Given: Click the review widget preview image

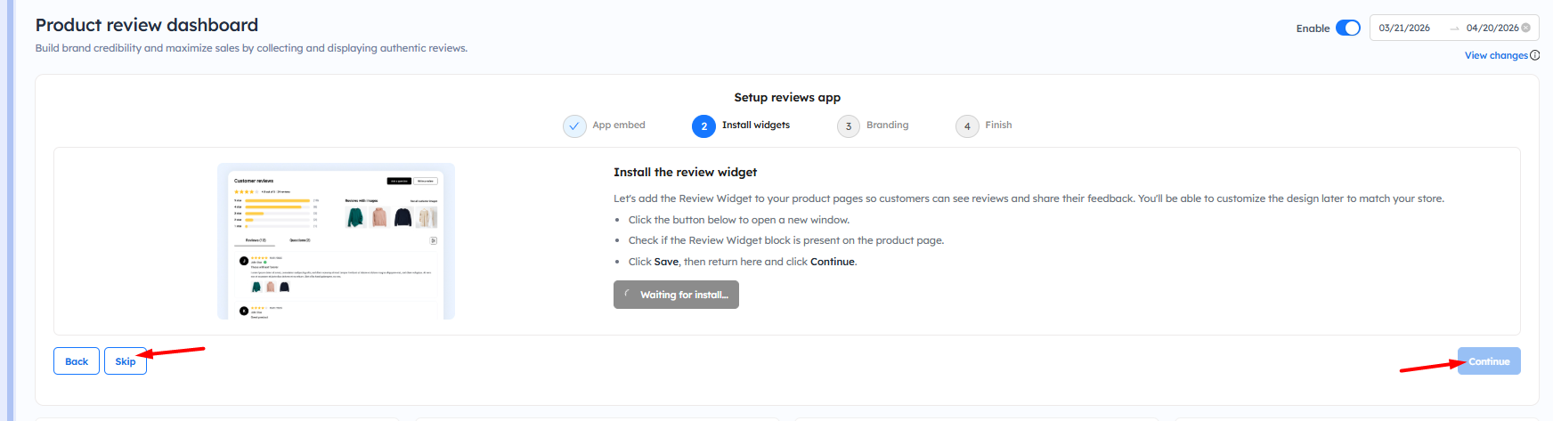Looking at the screenshot, I should click(336, 241).
